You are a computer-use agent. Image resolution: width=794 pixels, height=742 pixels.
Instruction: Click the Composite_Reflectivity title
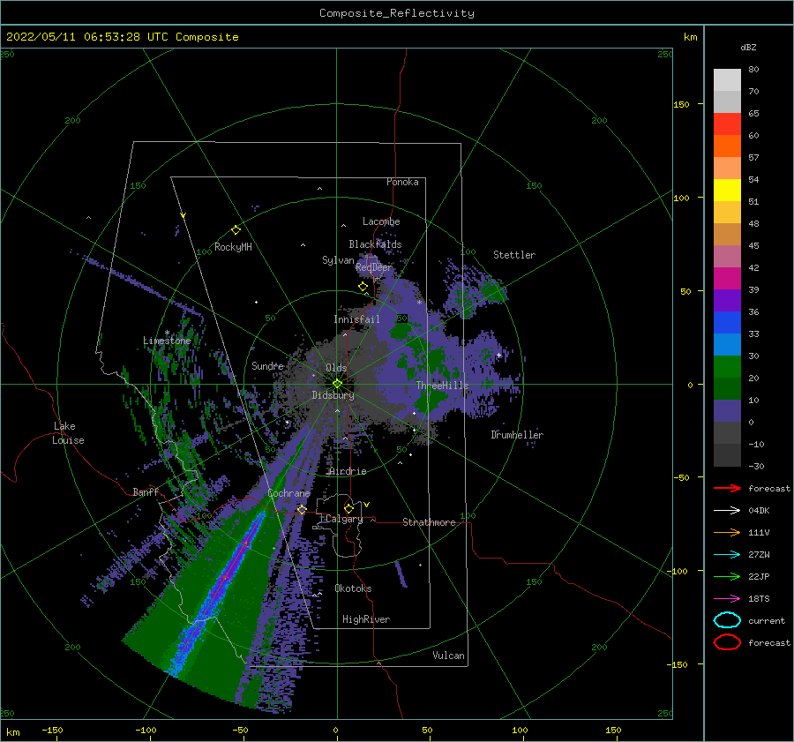(x=397, y=13)
